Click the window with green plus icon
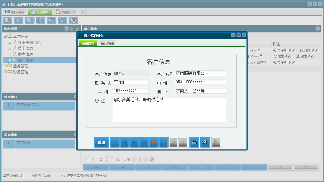The height and width of the screenshot is (182, 324). point(62,20)
